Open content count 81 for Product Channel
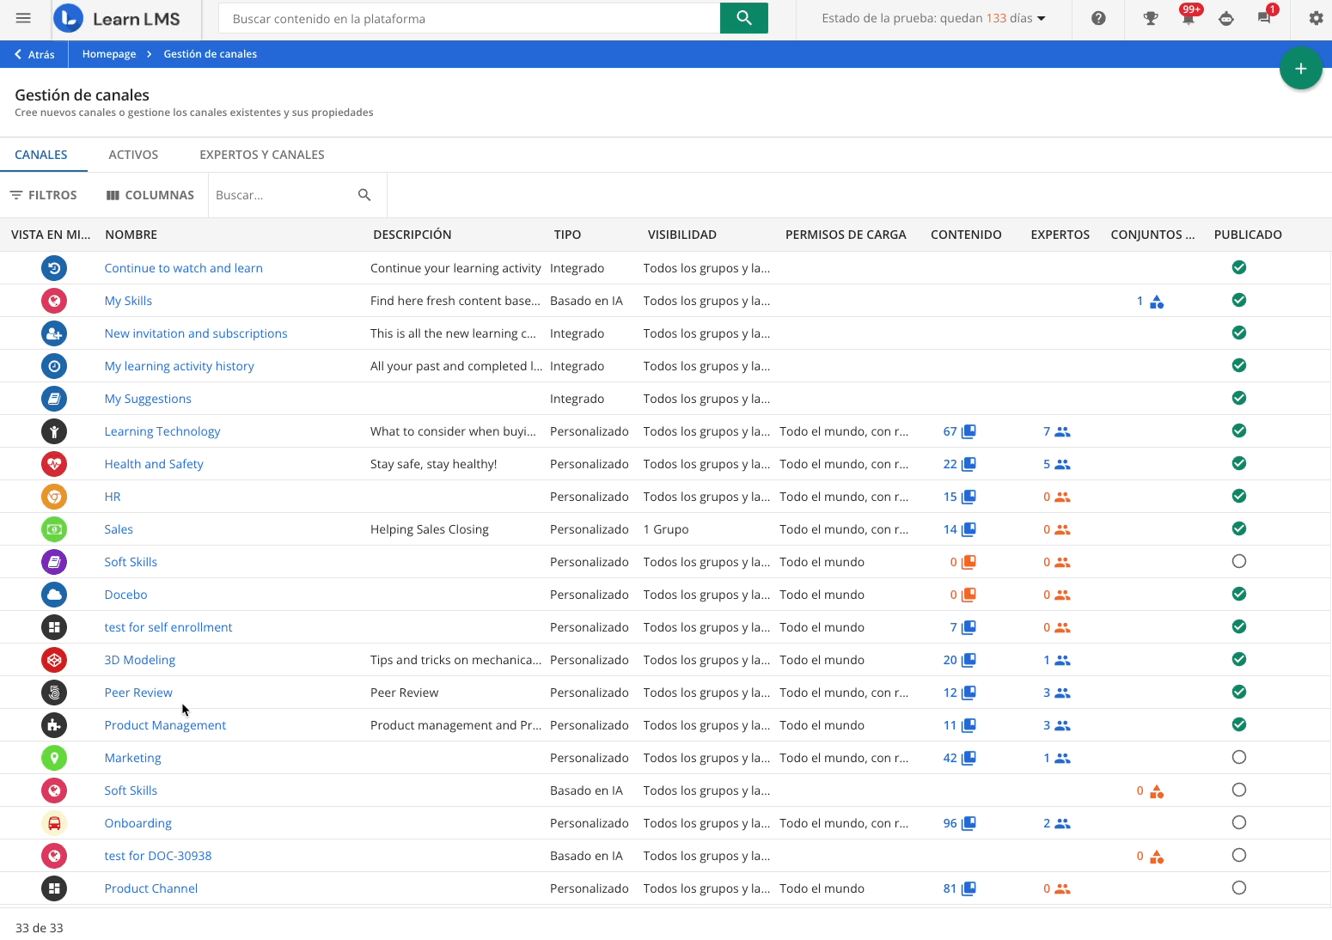 (x=959, y=888)
